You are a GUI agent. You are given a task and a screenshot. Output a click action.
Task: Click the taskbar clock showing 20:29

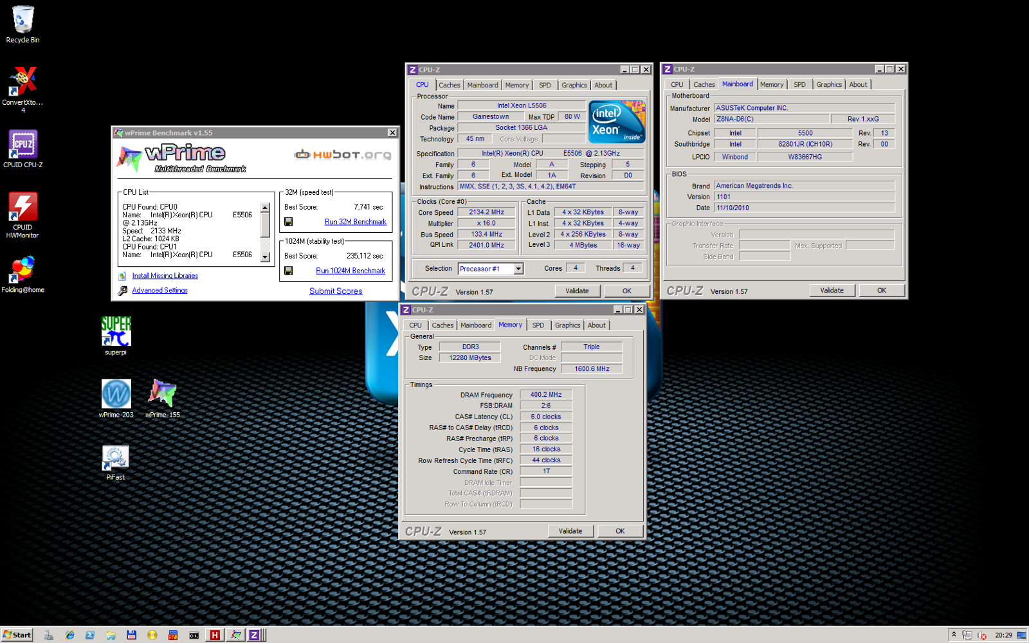tap(1003, 635)
